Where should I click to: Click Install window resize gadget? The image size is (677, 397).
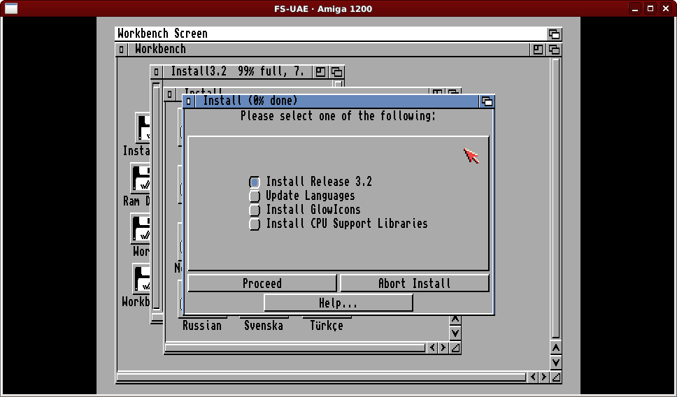coord(455,348)
